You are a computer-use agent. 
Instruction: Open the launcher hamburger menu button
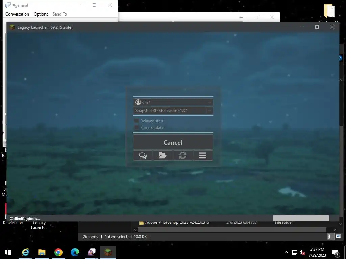click(x=203, y=155)
